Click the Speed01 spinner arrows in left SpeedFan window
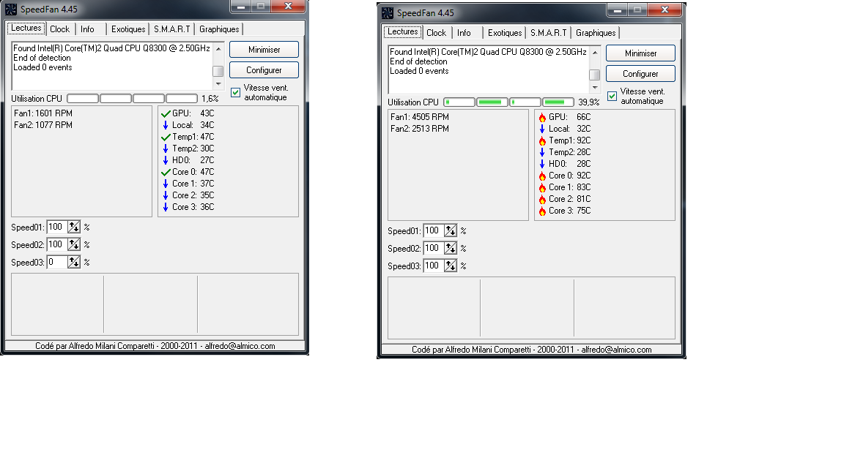Screen dimensions: 844x474 click(x=74, y=227)
